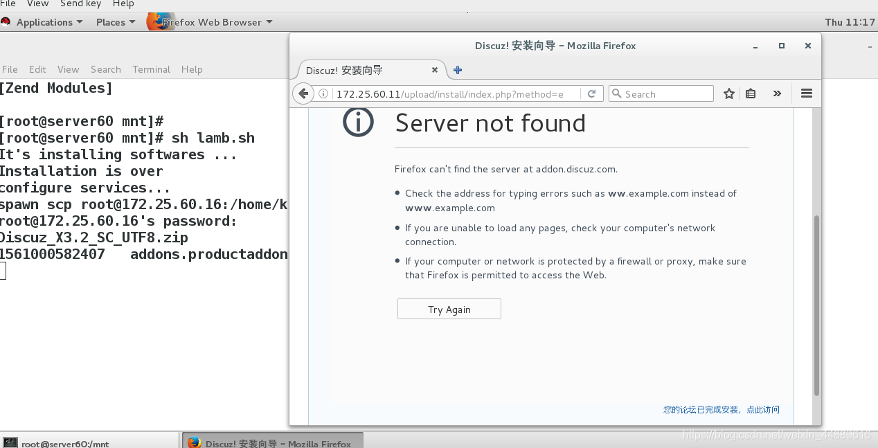Open the terminal Search menu

105,69
